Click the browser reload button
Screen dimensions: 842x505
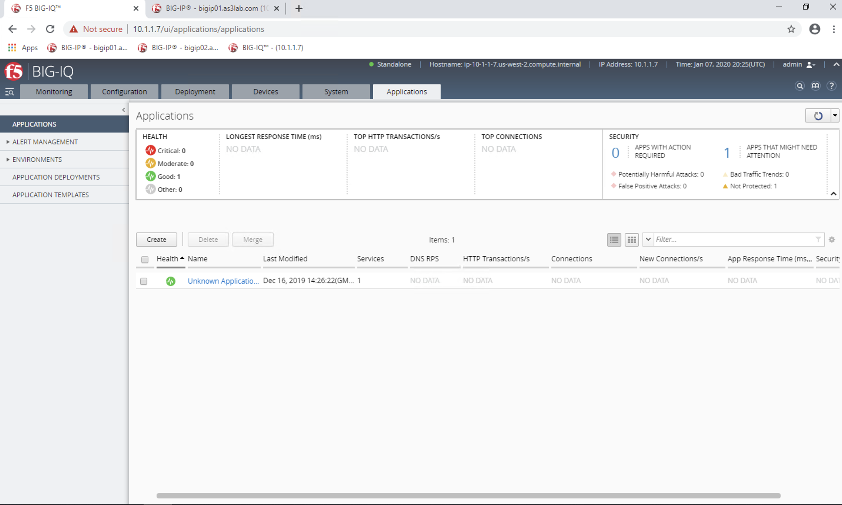pyautogui.click(x=50, y=29)
